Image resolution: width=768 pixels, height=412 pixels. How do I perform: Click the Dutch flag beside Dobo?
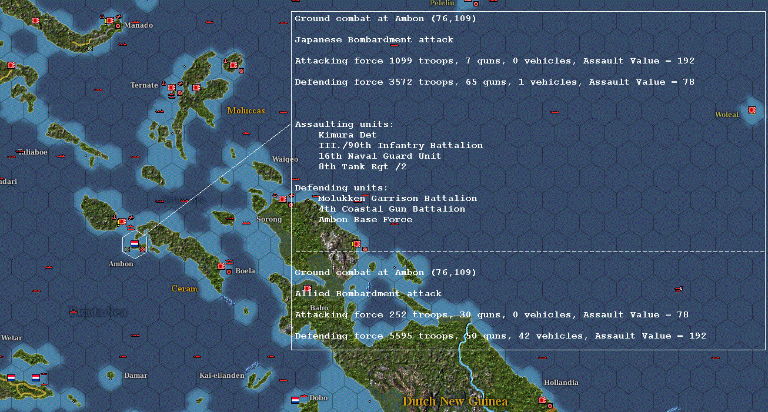click(295, 400)
